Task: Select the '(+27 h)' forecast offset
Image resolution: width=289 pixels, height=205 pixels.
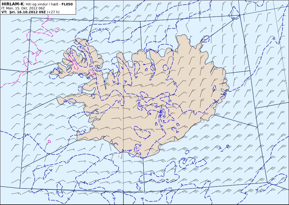Action: coord(53,12)
